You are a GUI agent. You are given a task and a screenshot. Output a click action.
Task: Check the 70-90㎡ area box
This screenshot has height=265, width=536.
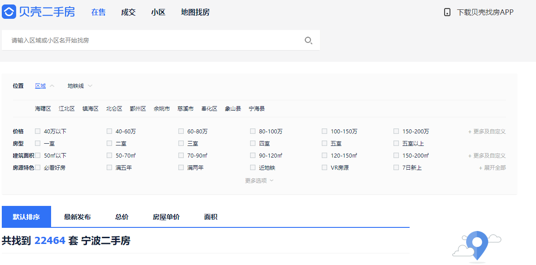(181, 155)
